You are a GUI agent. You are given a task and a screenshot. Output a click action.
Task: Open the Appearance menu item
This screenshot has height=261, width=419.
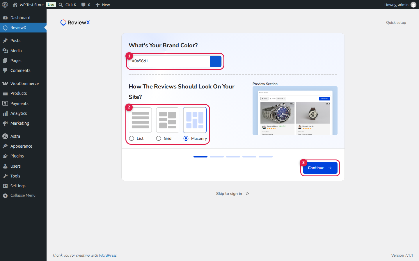(23, 146)
